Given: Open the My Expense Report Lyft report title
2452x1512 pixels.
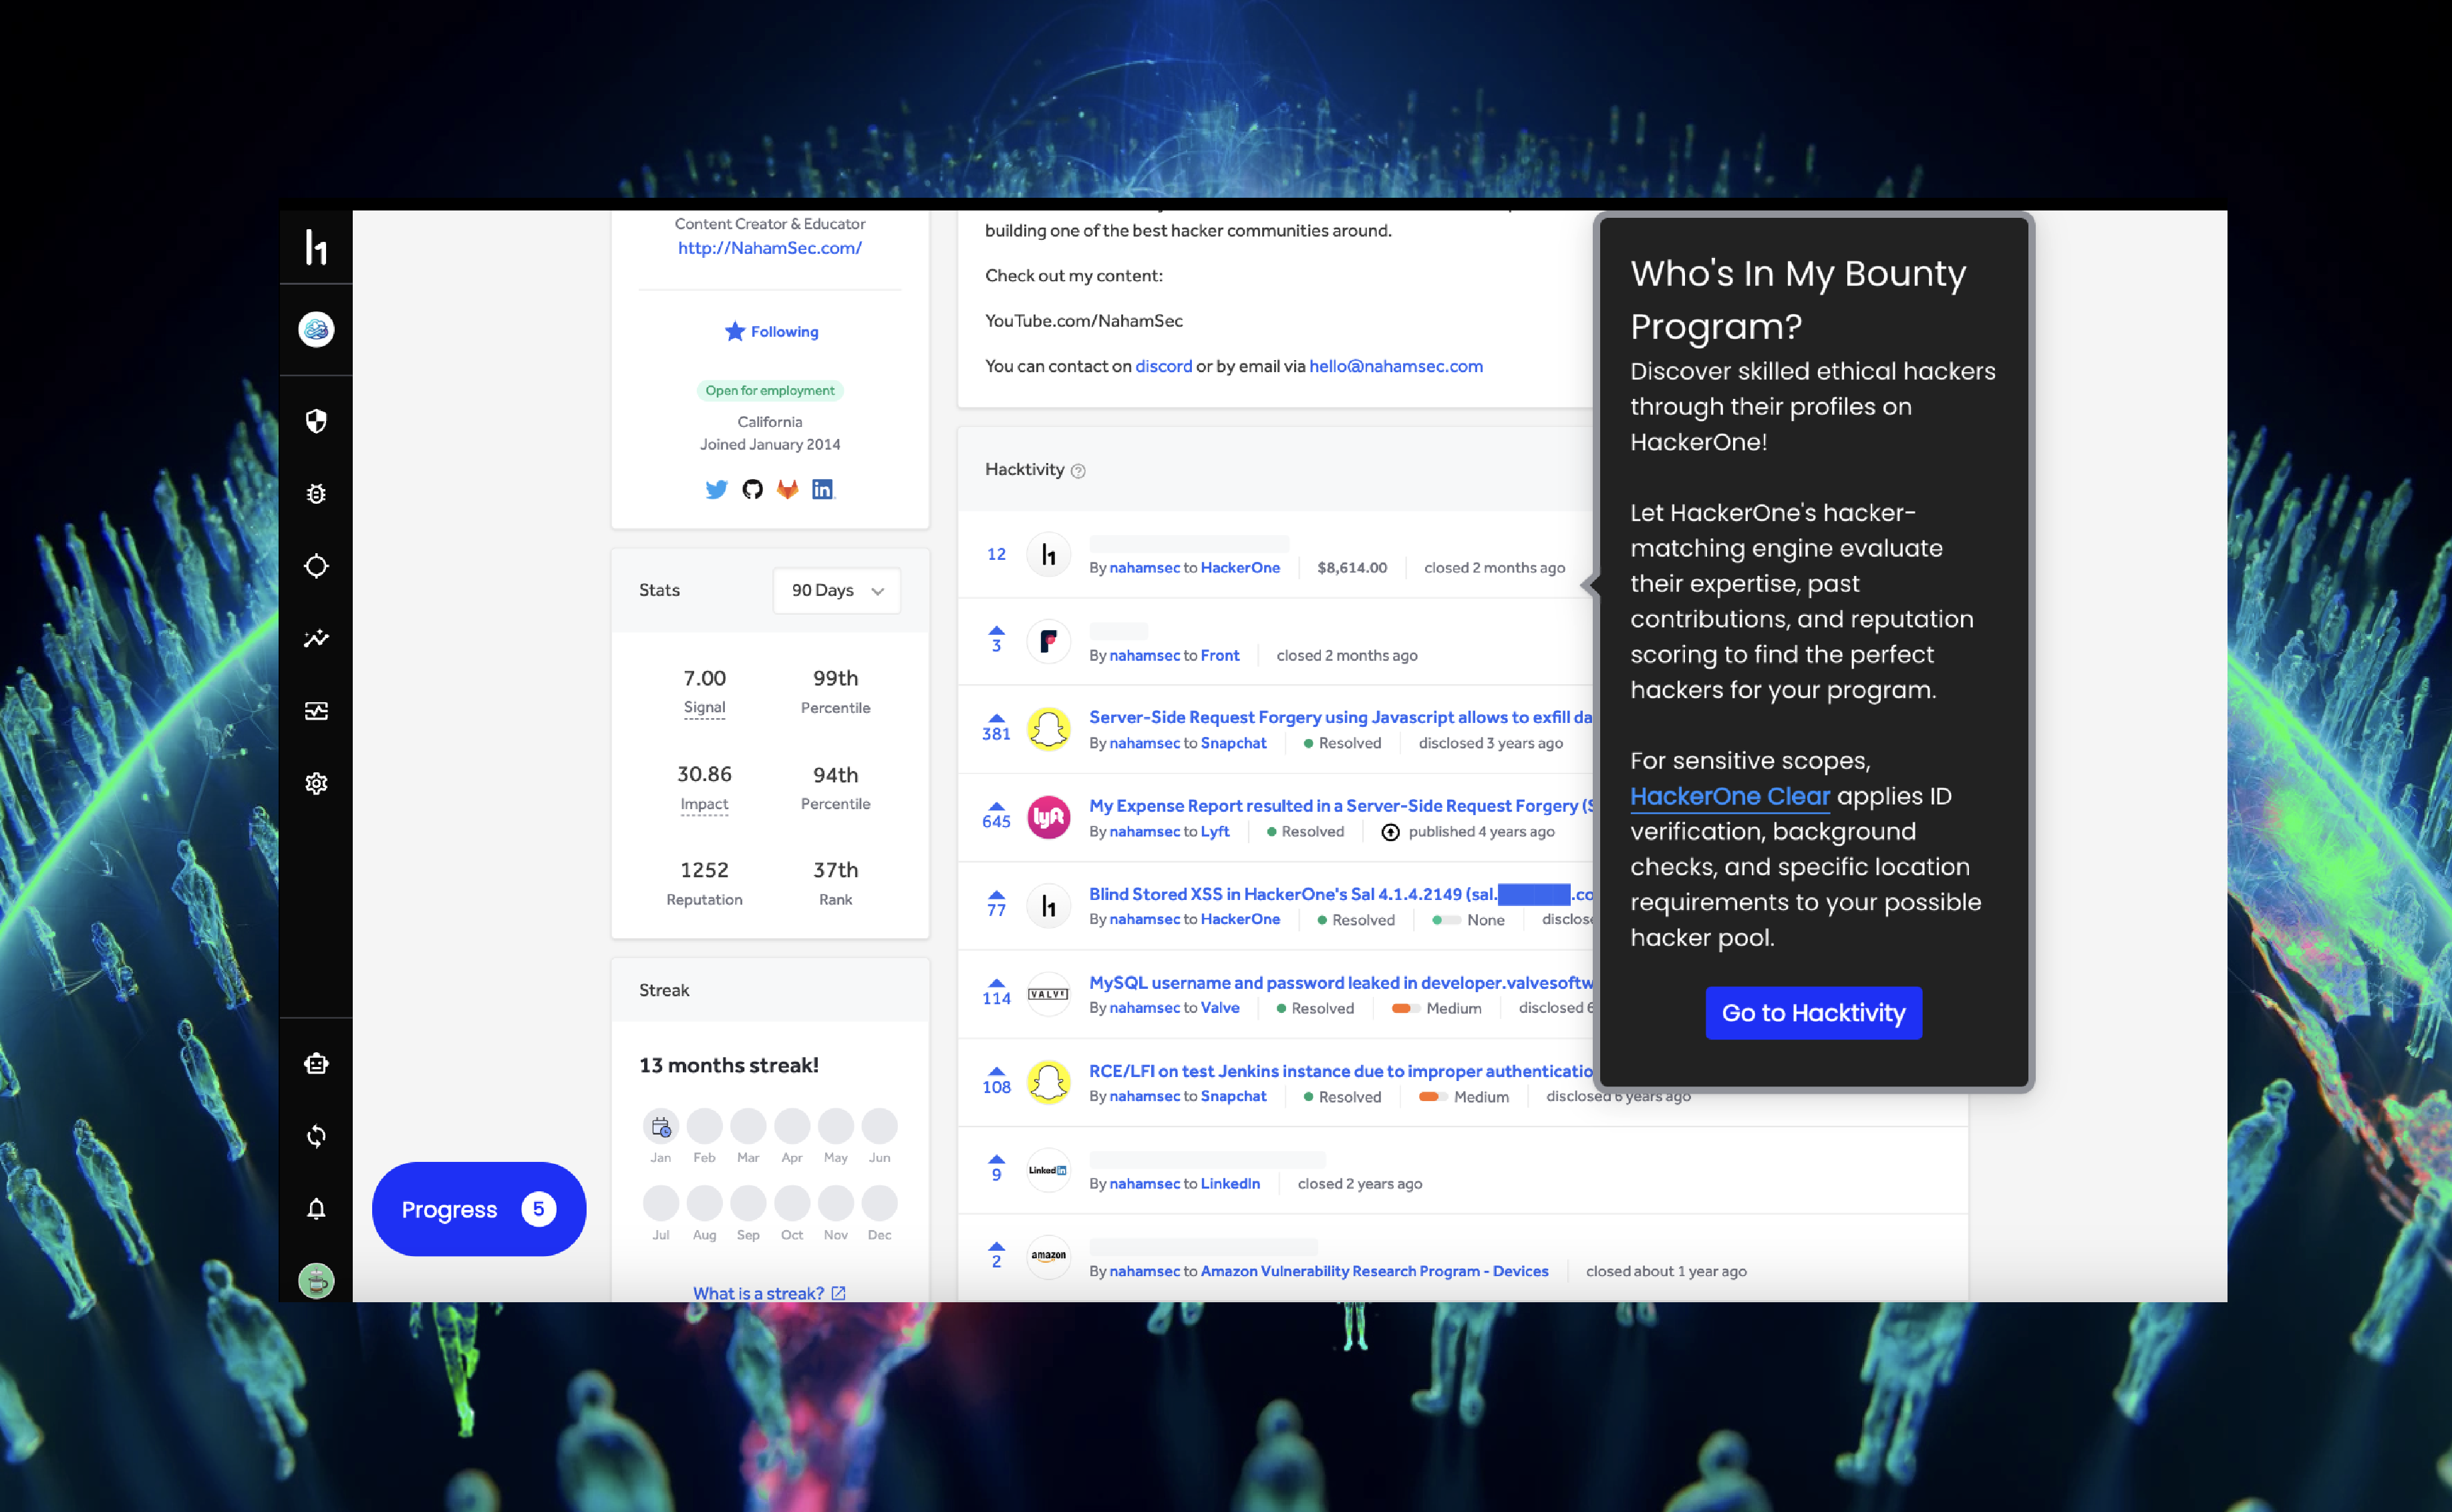Looking at the screenshot, I should 1340,805.
